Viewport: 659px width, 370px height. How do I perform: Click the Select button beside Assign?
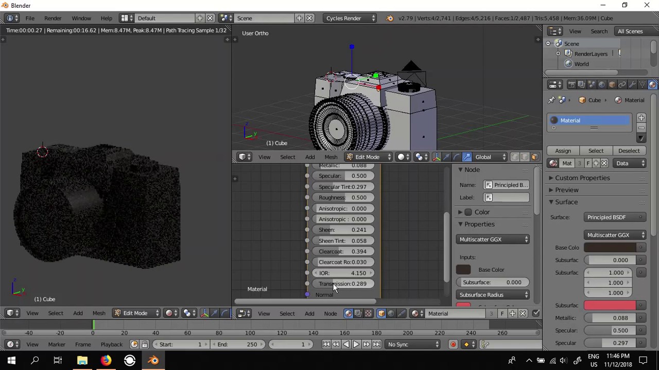click(x=596, y=151)
